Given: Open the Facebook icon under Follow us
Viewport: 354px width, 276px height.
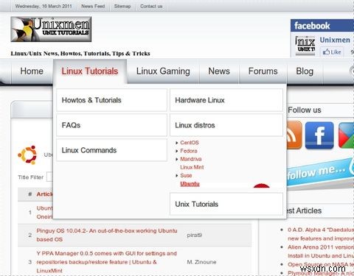Looking at the screenshot, I should (x=319, y=135).
